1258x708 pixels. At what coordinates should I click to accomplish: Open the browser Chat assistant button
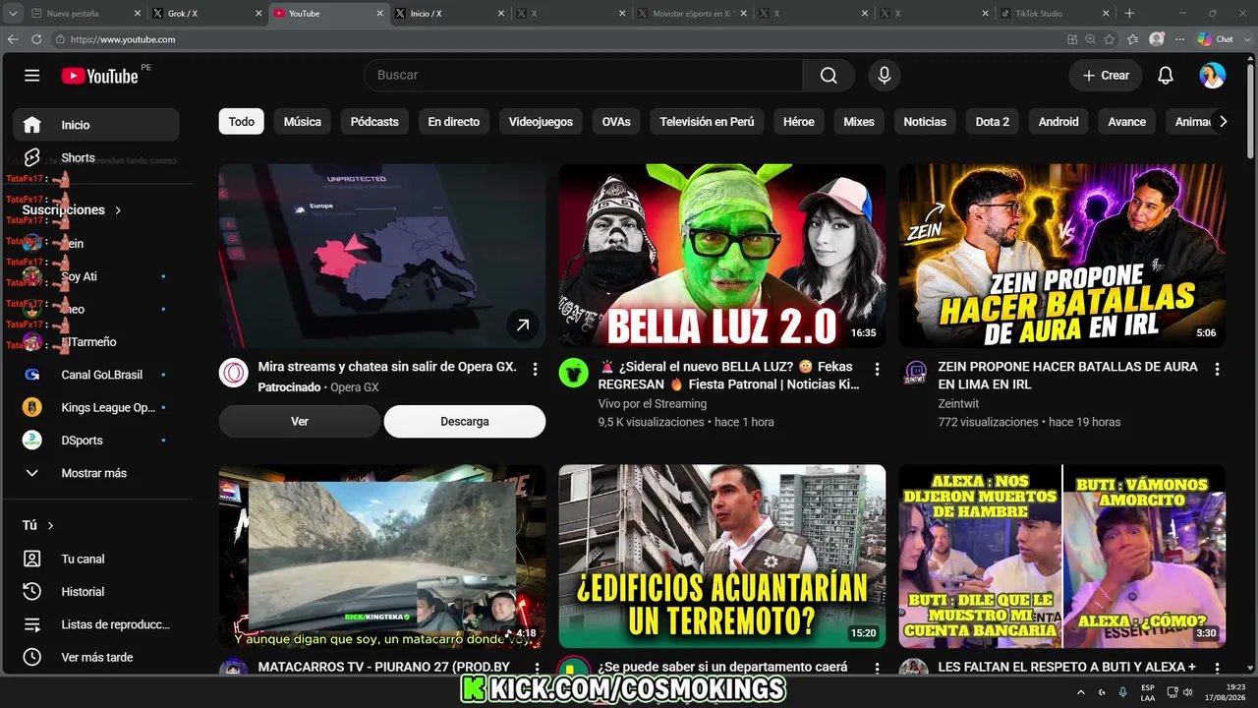coord(1216,39)
